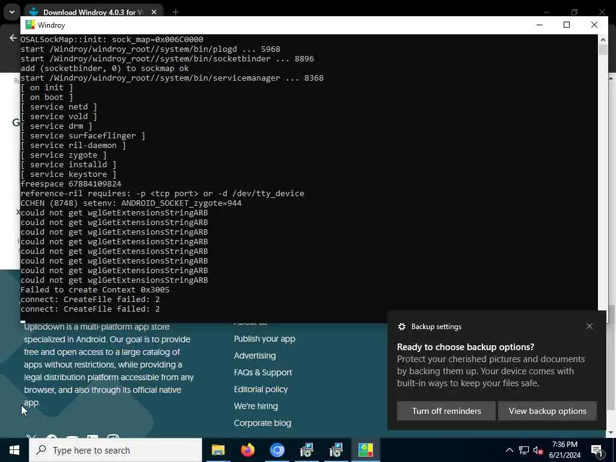Show hidden system tray icons

tap(509, 450)
